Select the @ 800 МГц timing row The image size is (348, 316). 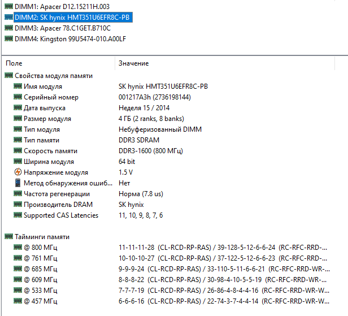(41, 248)
